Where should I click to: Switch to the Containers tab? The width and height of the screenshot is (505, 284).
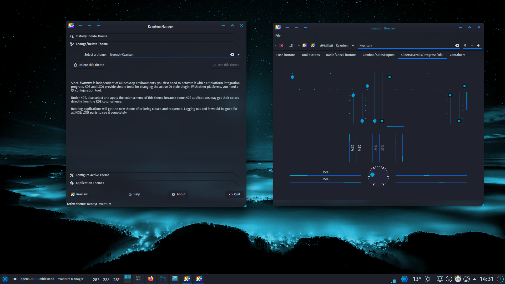(457, 55)
